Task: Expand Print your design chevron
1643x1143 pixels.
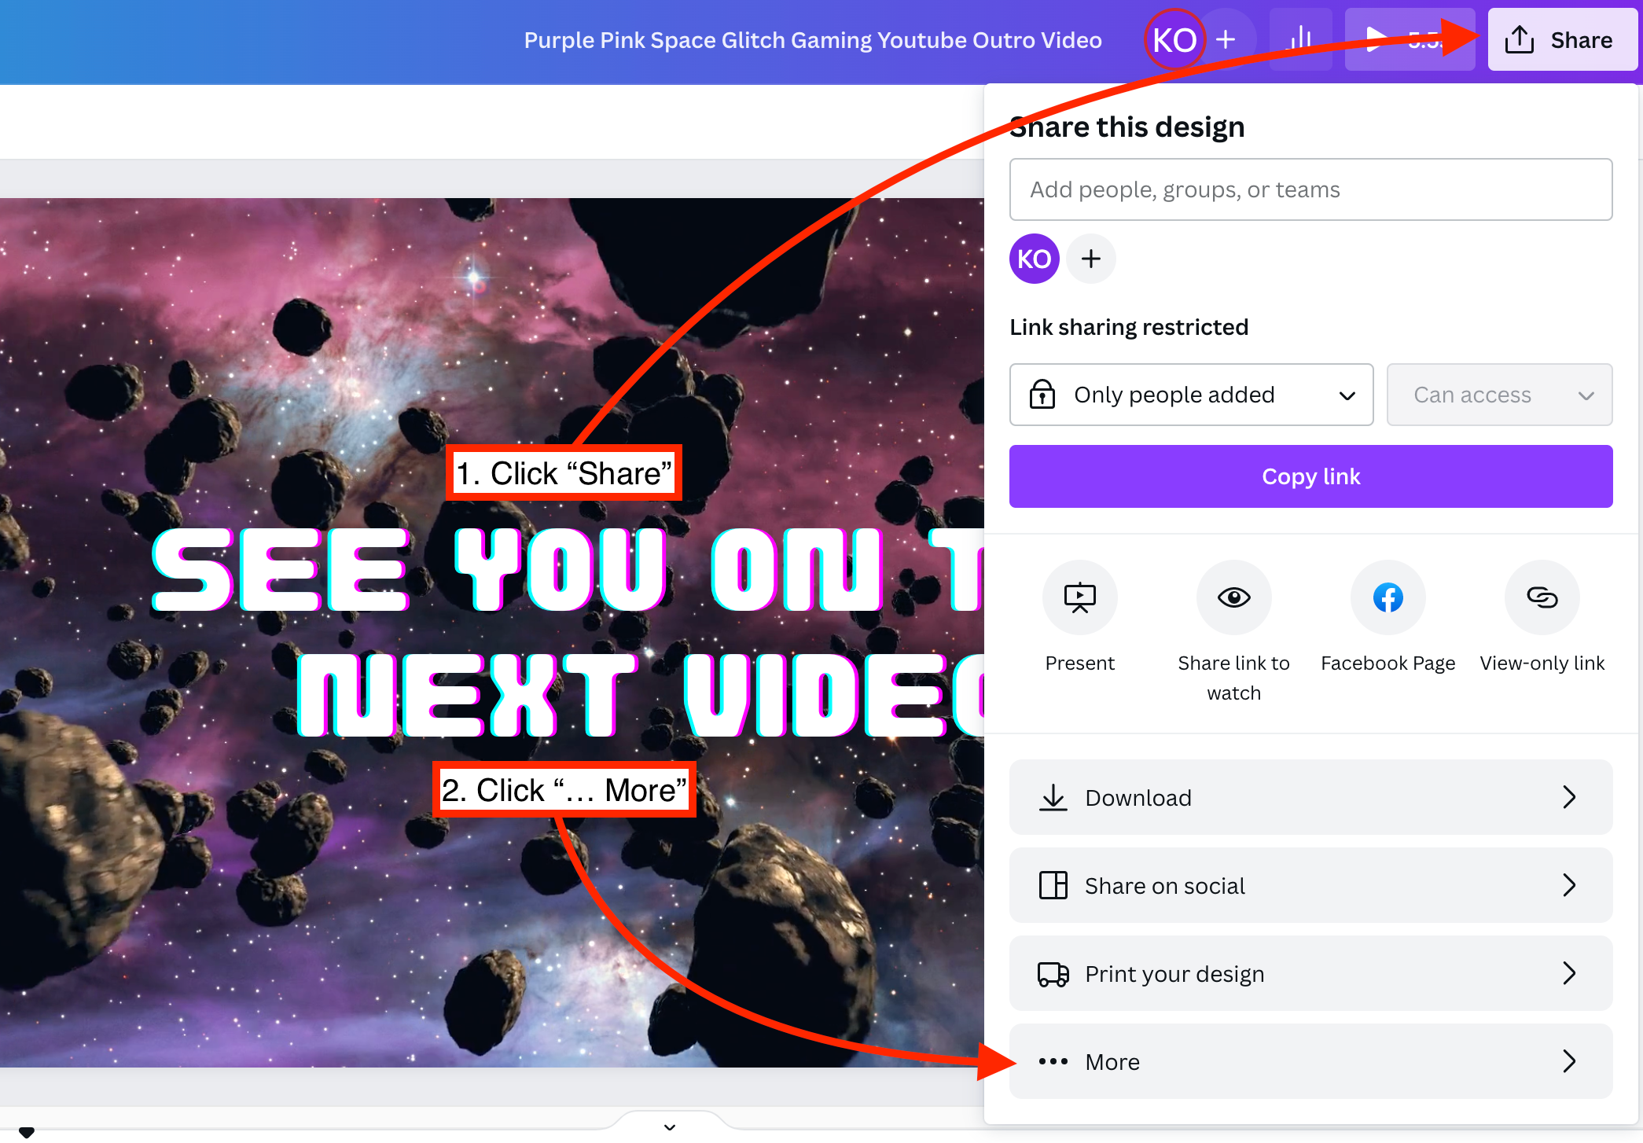Action: 1569,973
